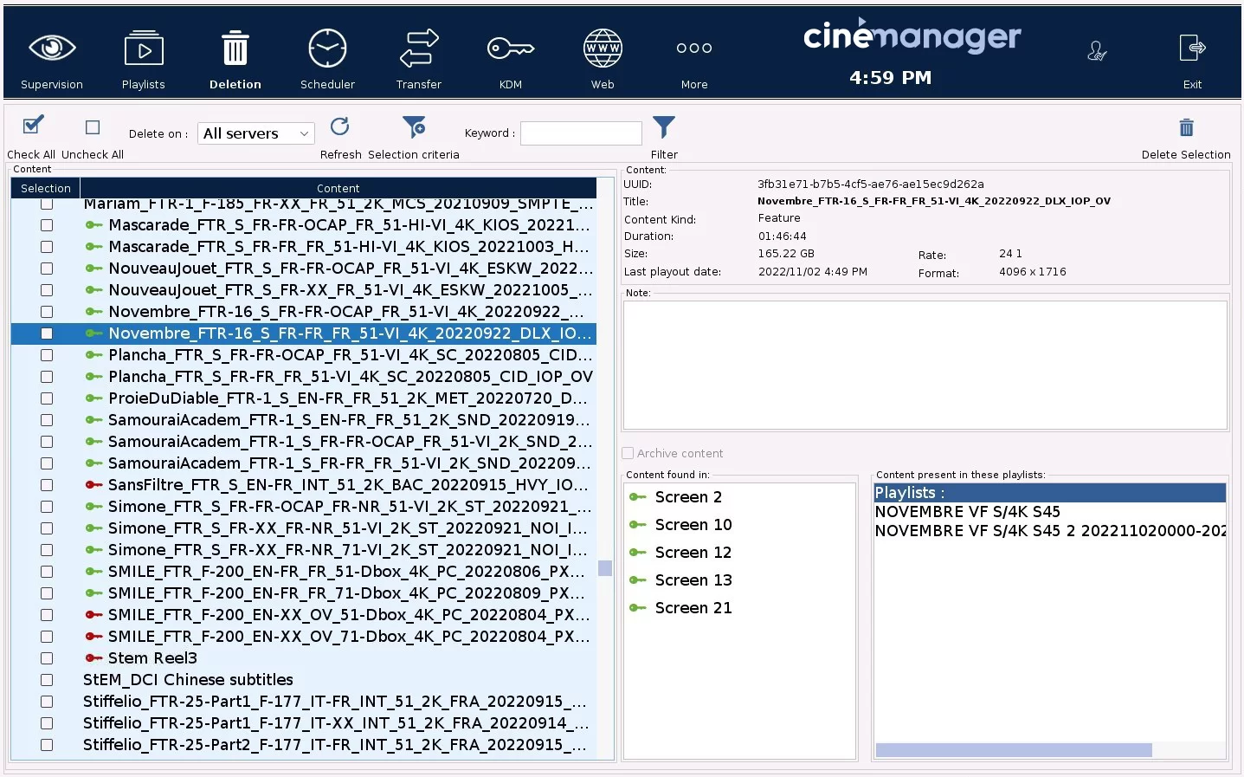Viewport: 1244px width, 777px height.
Task: Click the playlists horizontal scrollbar
Action: 1013,750
